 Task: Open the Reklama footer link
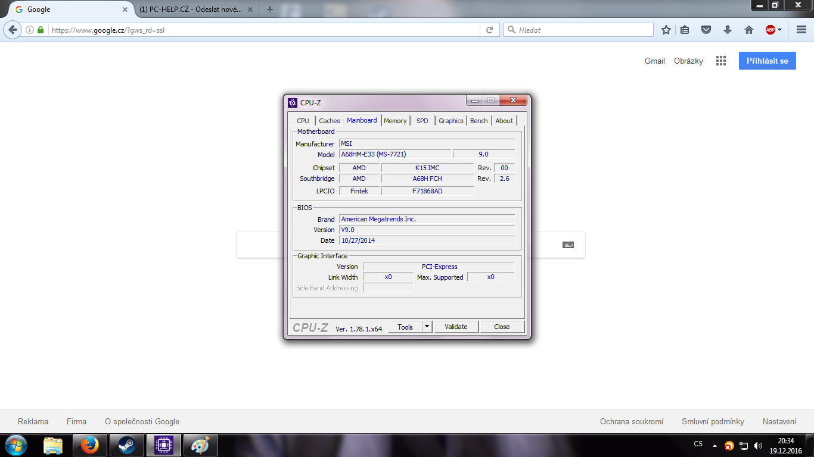coord(33,421)
